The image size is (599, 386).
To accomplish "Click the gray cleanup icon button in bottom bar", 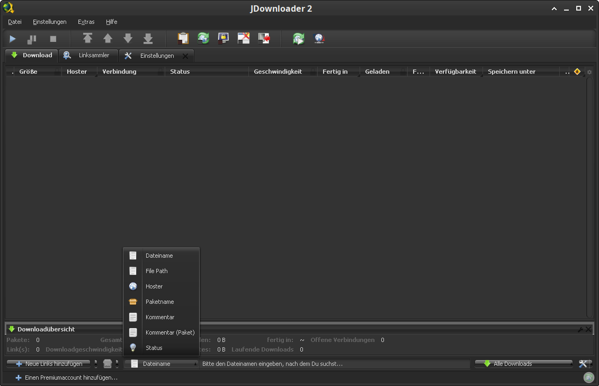I will pos(108,364).
